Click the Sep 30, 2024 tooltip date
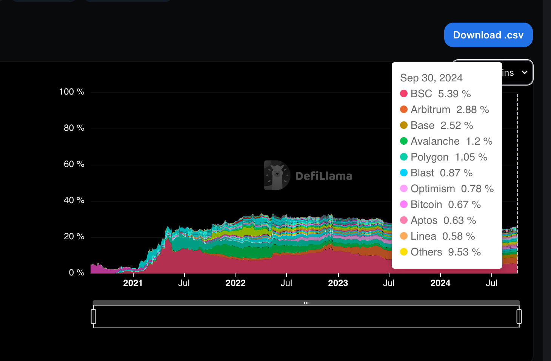The height and width of the screenshot is (361, 551). (431, 78)
